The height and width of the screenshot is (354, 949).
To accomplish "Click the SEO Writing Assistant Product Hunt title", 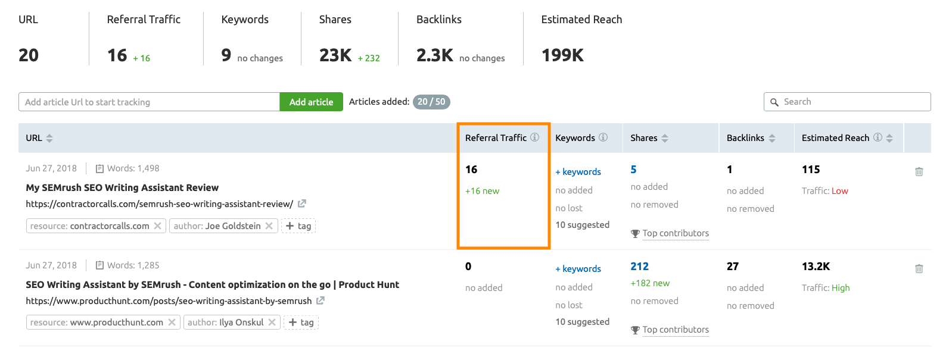I will pyautogui.click(x=213, y=284).
